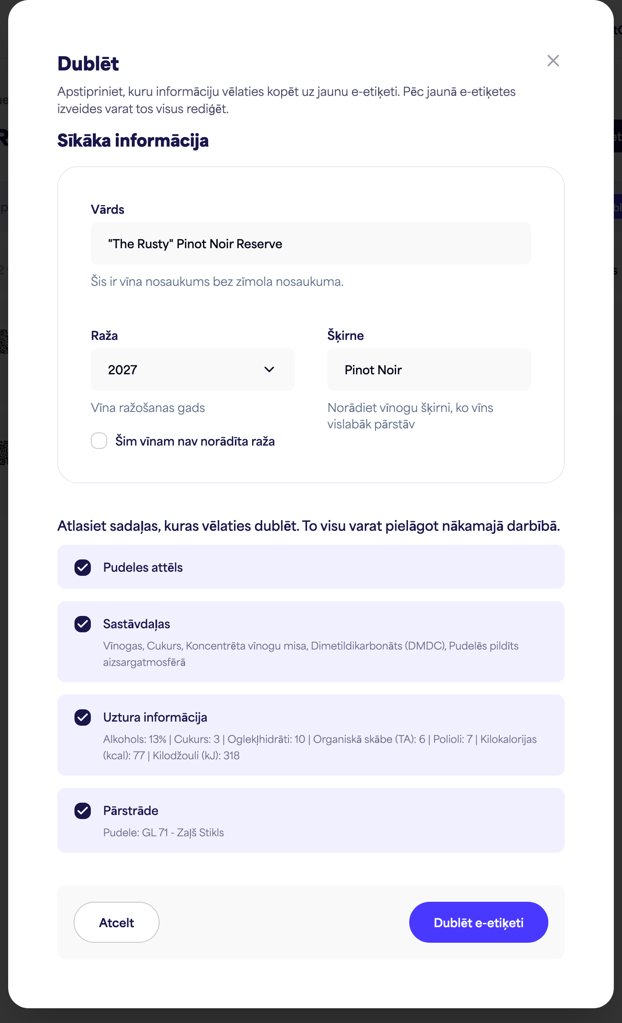
Task: Click the Raža field label
Action: pyautogui.click(x=104, y=335)
